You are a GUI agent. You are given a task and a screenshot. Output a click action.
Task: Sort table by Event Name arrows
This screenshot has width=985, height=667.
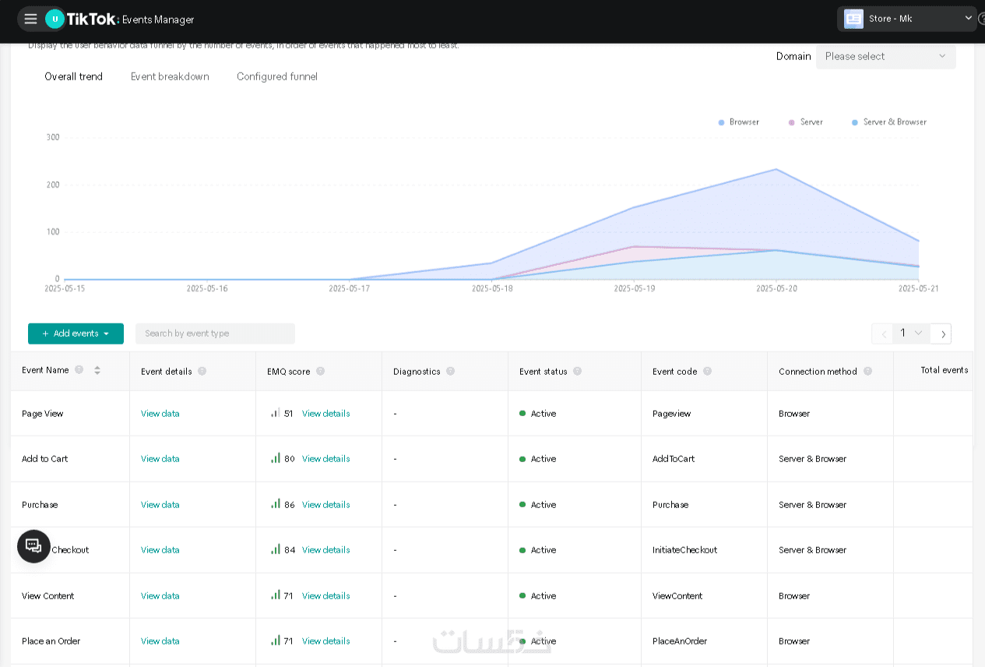(97, 370)
